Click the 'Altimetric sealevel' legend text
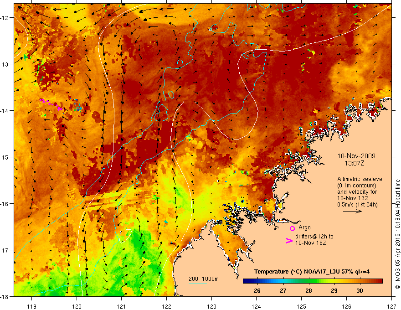 [360, 179]
